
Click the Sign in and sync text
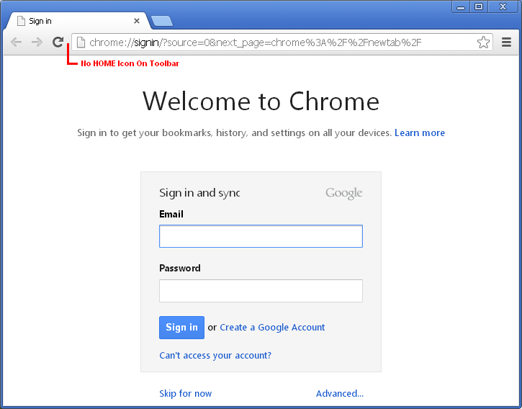(x=199, y=193)
